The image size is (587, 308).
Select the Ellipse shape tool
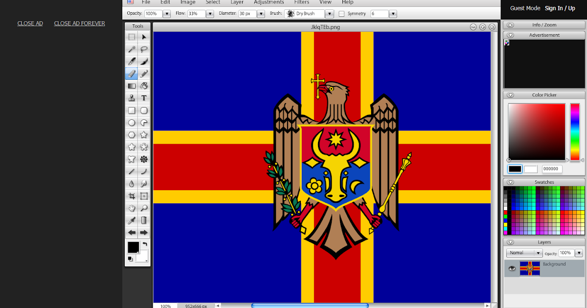tap(132, 123)
